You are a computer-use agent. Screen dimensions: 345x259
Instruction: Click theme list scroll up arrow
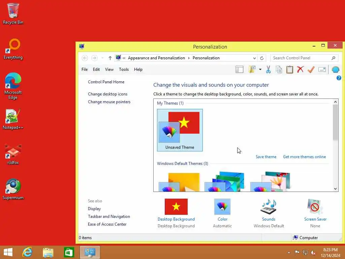(335, 102)
